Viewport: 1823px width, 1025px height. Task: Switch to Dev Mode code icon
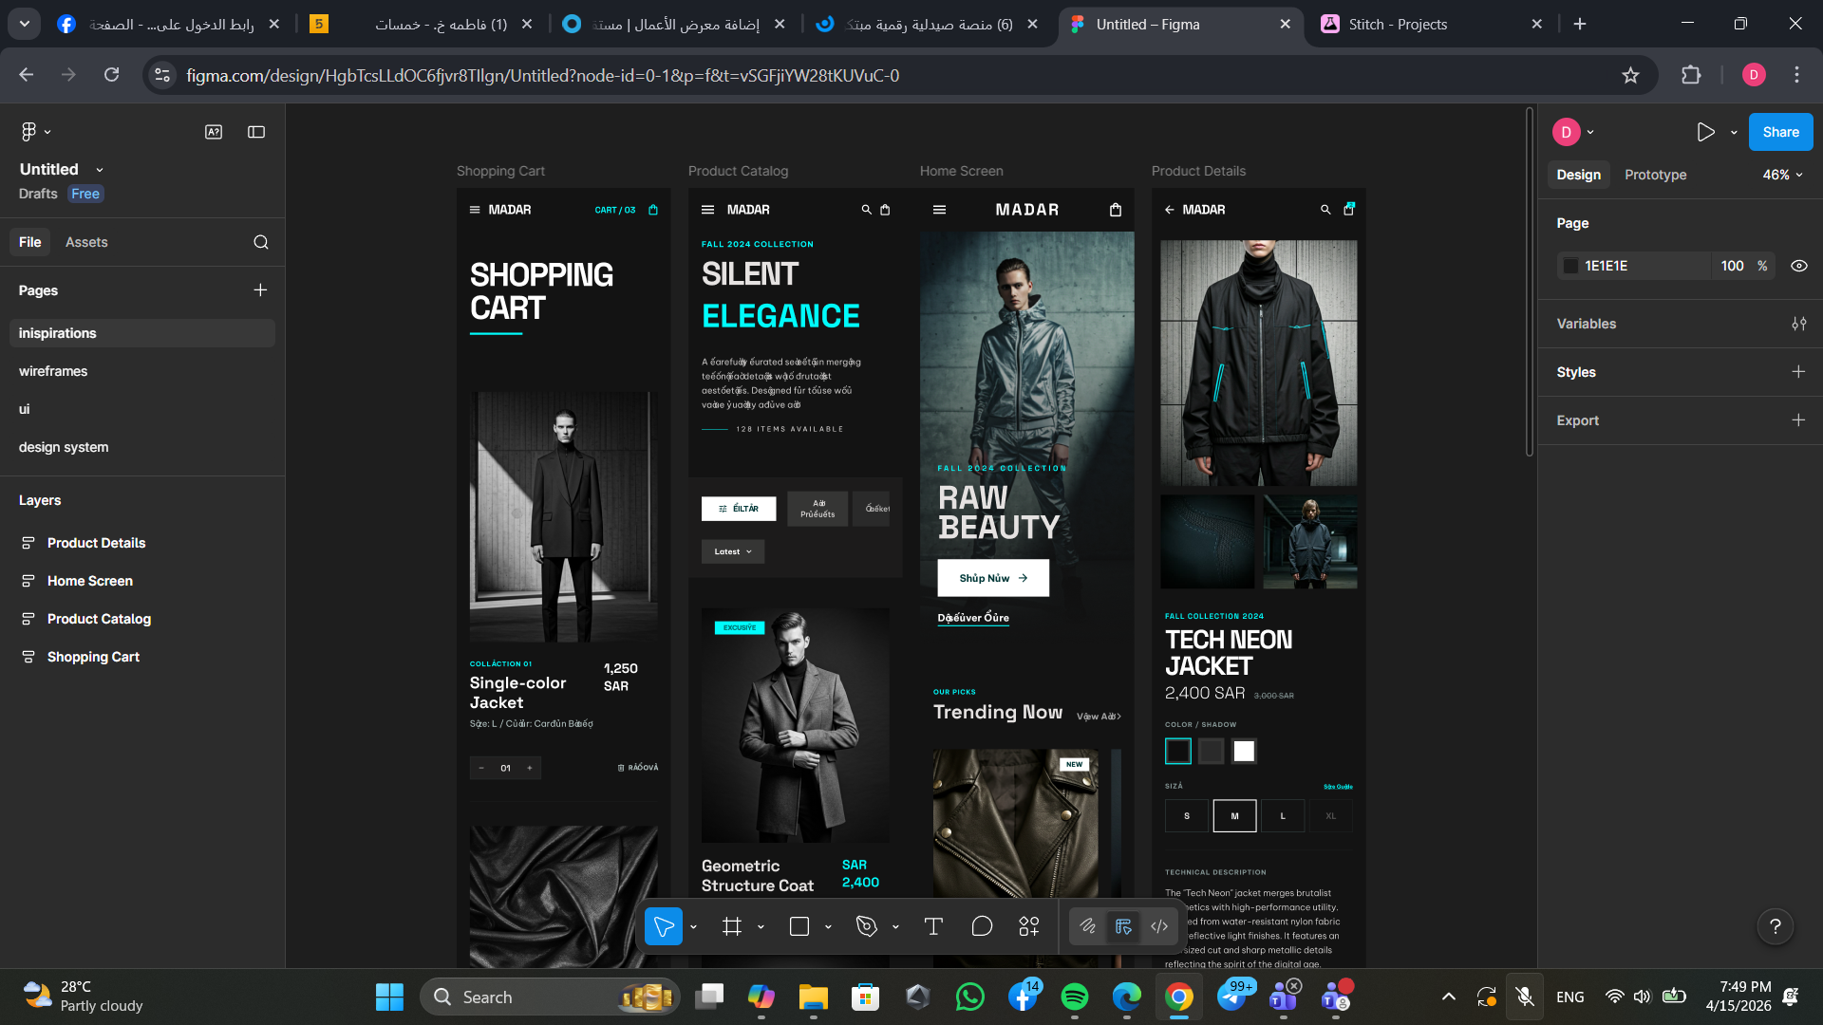(x=1159, y=926)
